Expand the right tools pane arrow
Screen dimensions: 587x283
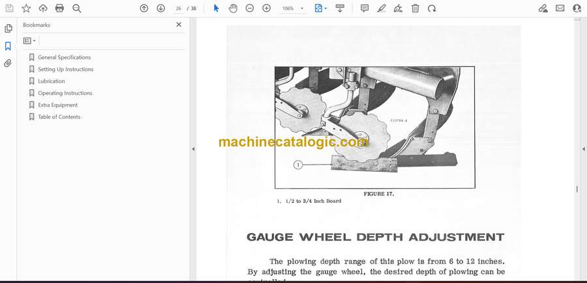tap(583, 149)
